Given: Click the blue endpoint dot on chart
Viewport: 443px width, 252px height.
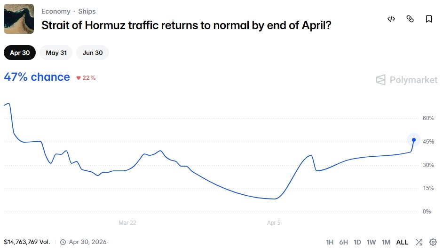Looking at the screenshot, I should click(414, 140).
